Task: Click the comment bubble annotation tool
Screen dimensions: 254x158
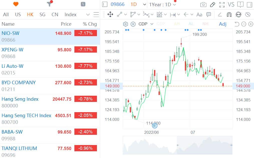Action: [x=208, y=14]
